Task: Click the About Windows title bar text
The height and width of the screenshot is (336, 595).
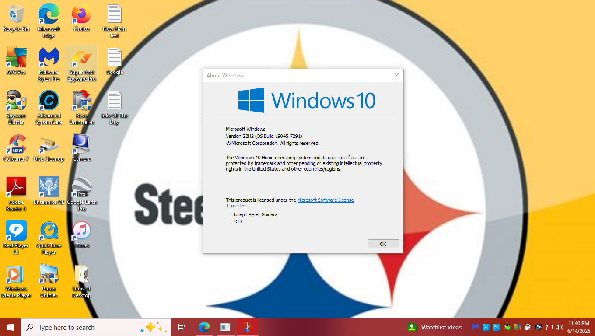Action: (x=225, y=75)
